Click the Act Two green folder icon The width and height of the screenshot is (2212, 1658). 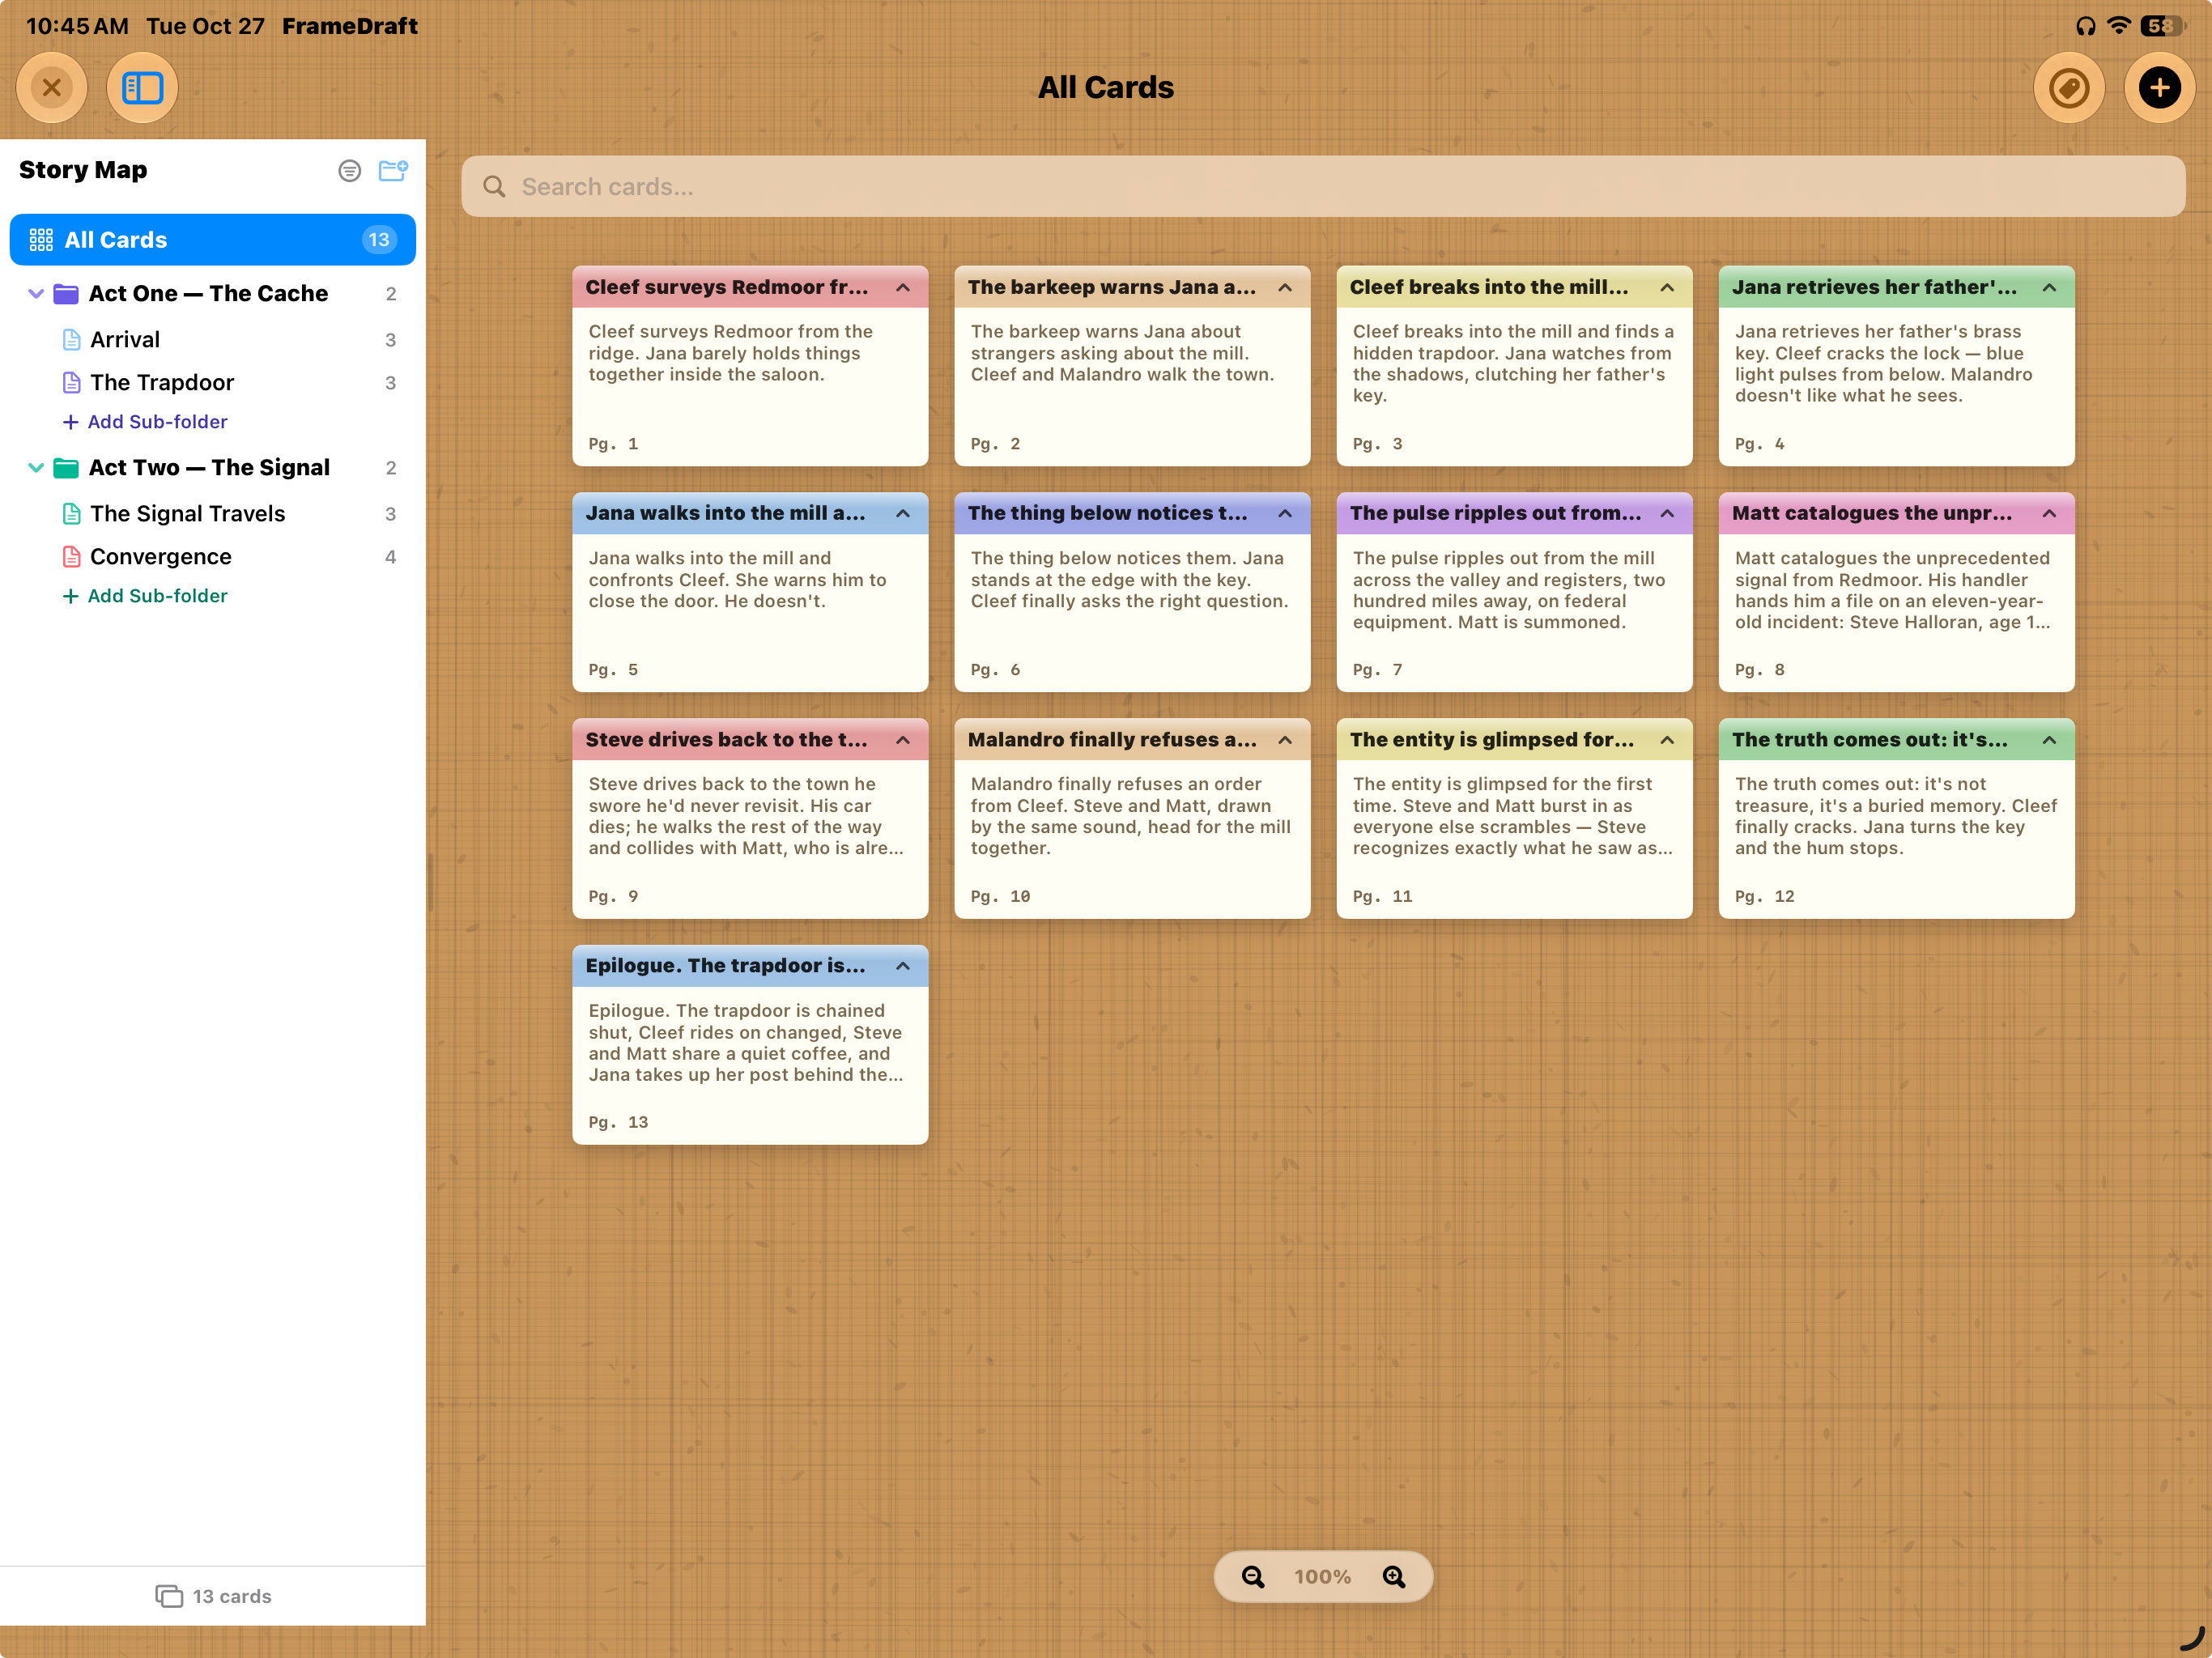pyautogui.click(x=66, y=468)
